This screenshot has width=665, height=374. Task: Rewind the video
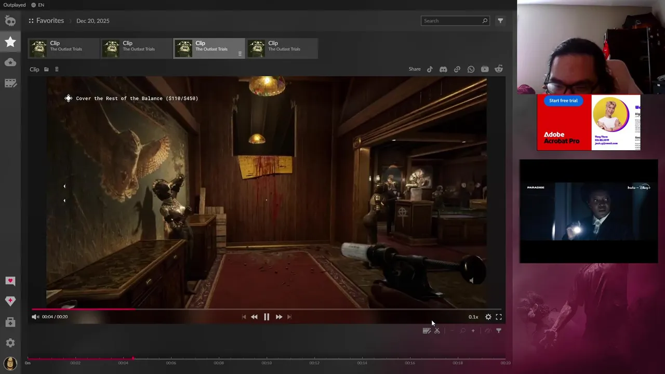[254, 317]
